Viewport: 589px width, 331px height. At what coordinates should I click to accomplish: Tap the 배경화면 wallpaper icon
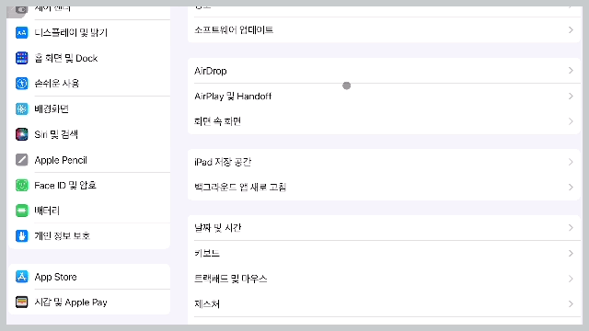tap(22, 108)
